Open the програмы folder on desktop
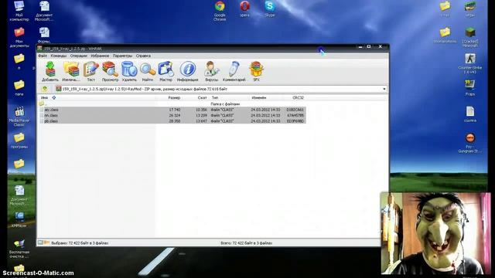Screen dimensions: 495x278 (19, 141)
